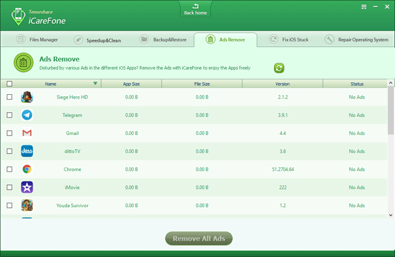395x257 pixels.
Task: Open the Repair Operating System tab
Action: pos(357,39)
